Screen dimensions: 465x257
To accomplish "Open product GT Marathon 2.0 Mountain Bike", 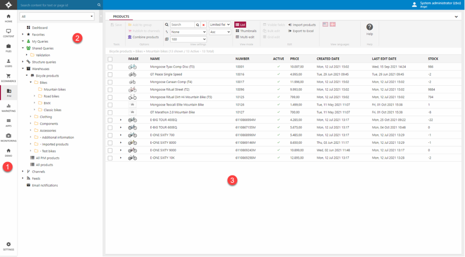I will 172,112.
